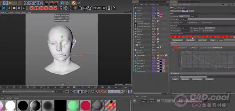The image size is (235, 111).
Task: Open the Arnold IPR window
Action: [x=95, y=8]
